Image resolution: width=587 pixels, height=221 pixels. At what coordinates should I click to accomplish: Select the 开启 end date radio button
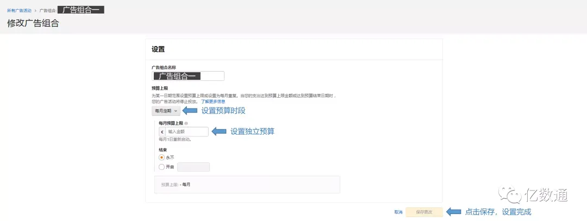[162, 167]
